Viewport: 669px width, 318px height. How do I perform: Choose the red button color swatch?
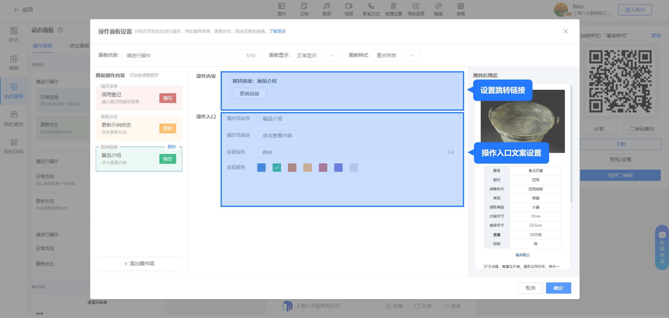[x=292, y=168]
